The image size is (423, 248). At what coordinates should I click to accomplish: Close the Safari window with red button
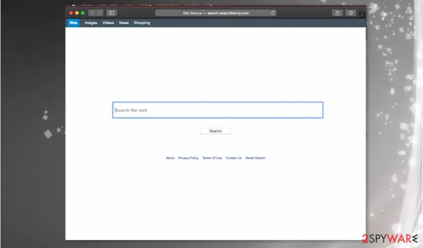pyautogui.click(x=71, y=13)
